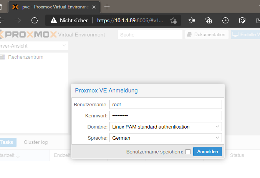260x178 pixels.
Task: Click the Rechenzentrum datacenter icon
Action: pyautogui.click(x=2, y=57)
